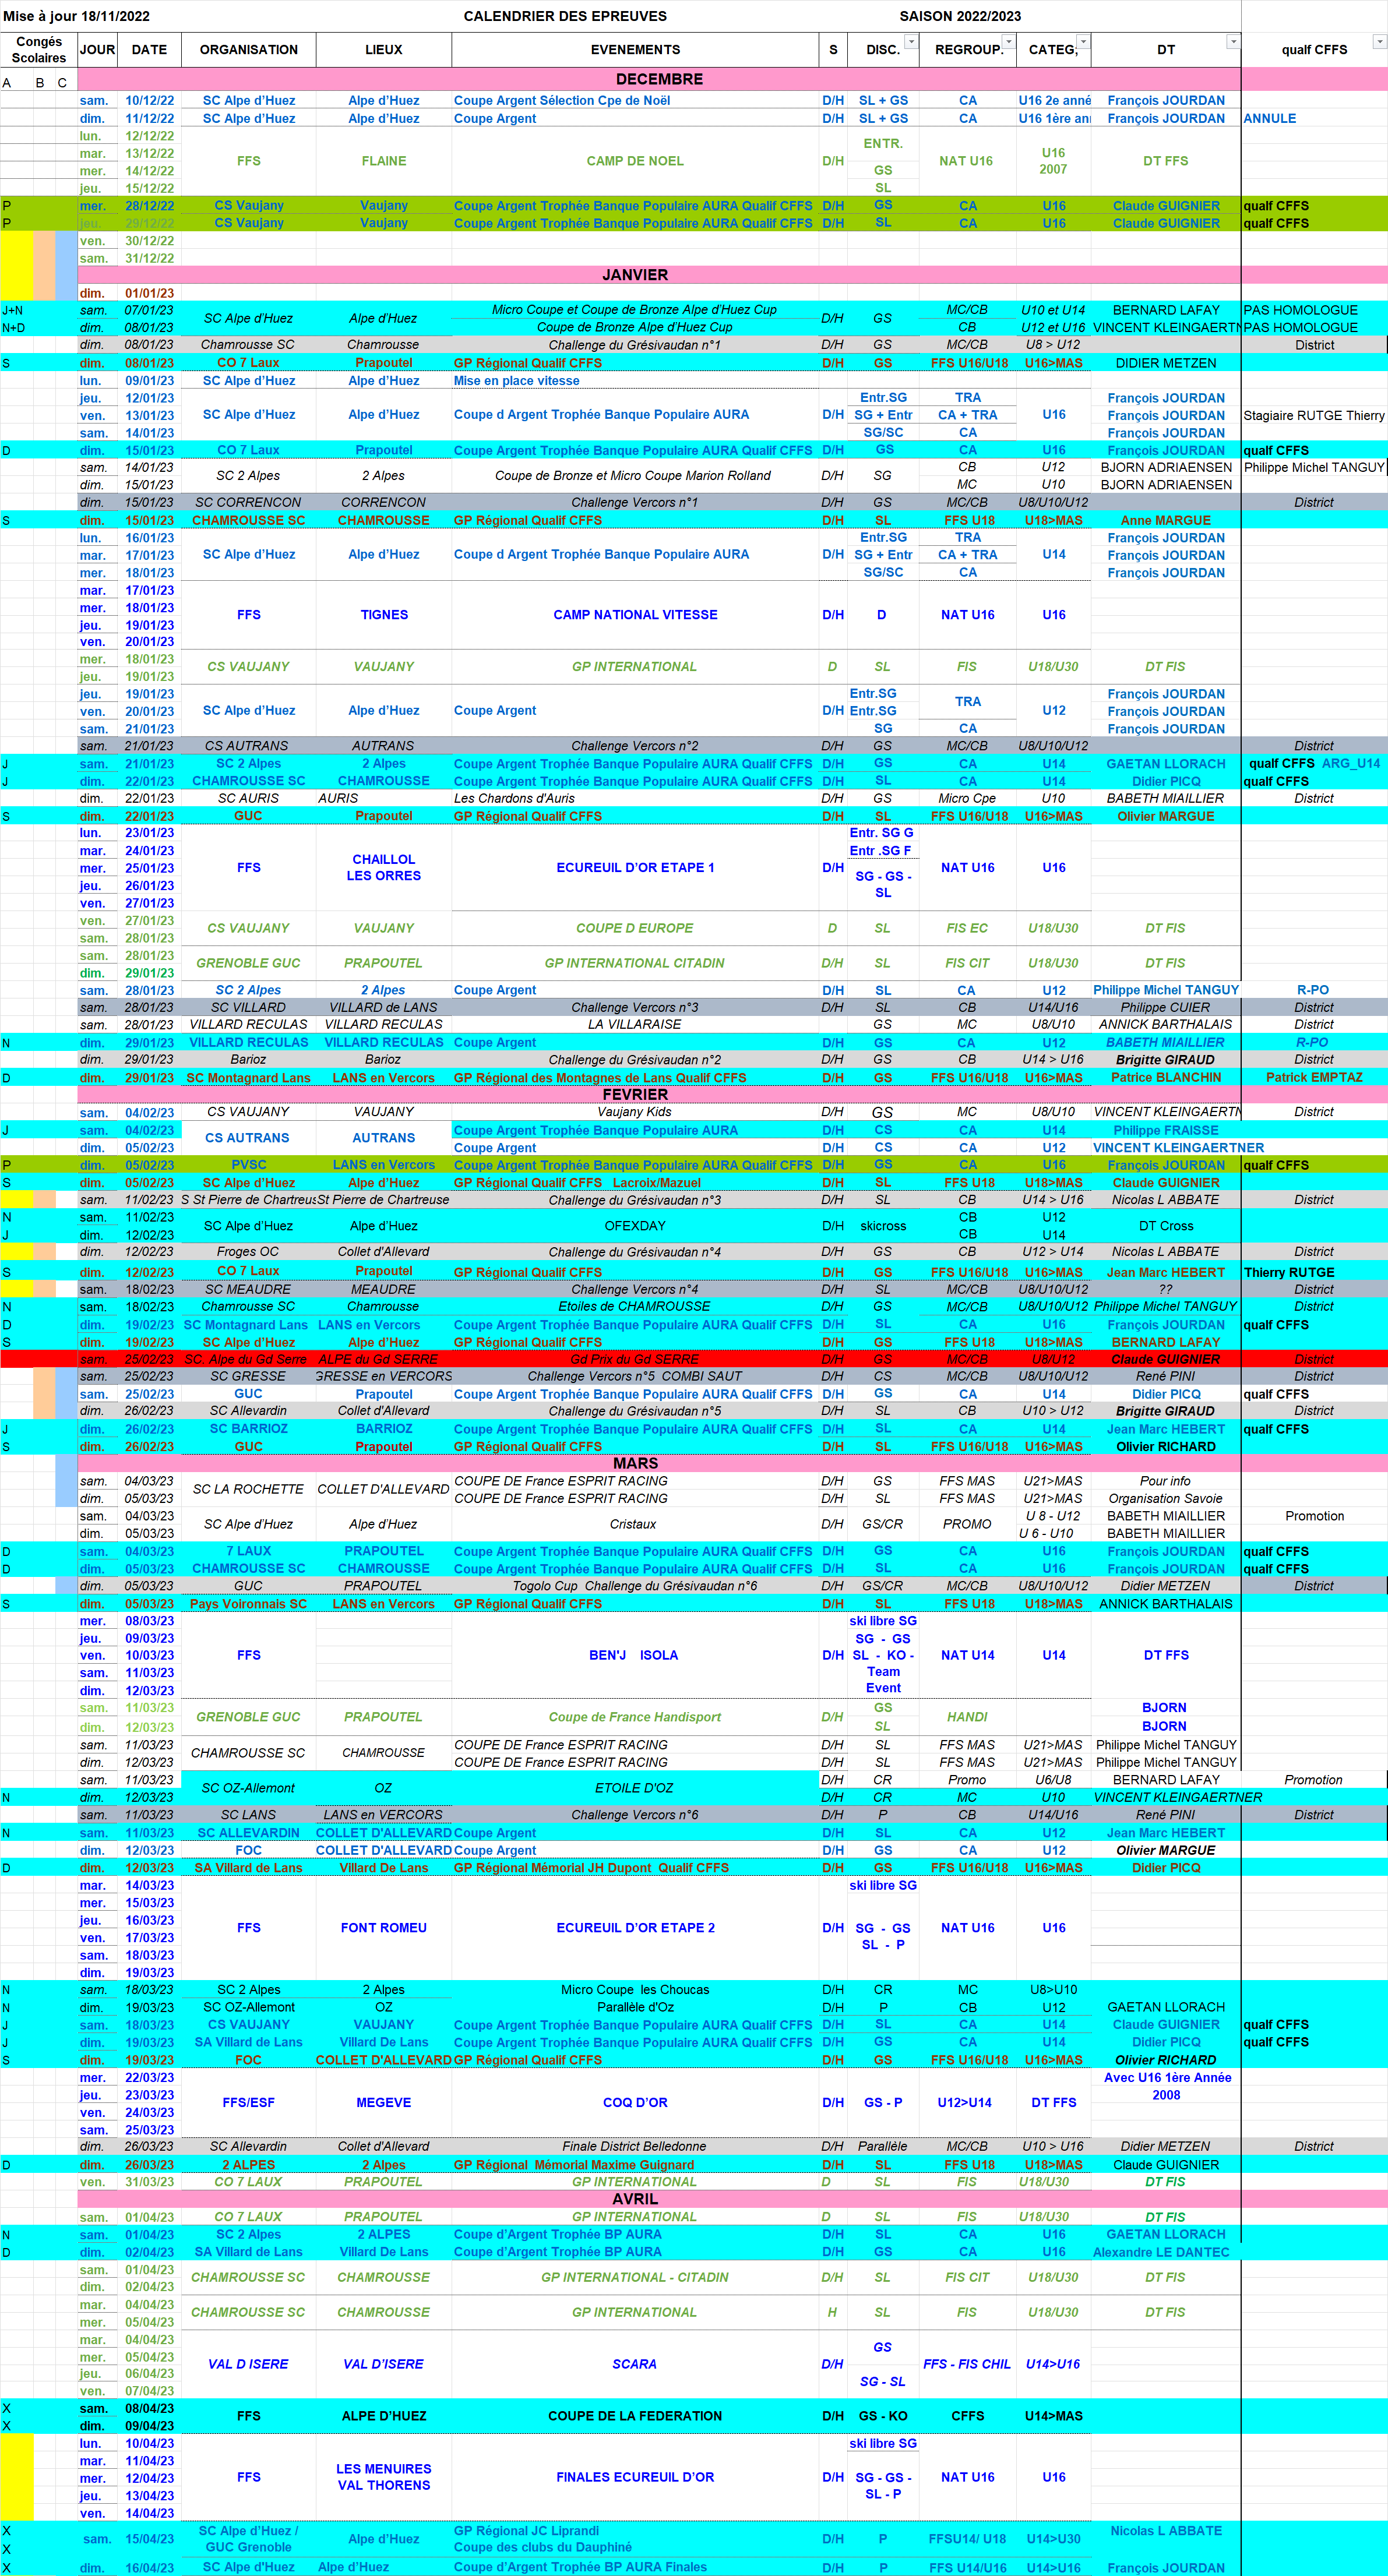The height and width of the screenshot is (2576, 1388).
Task: Click the 'FLAINE' location cell
Action: pyautogui.click(x=384, y=161)
